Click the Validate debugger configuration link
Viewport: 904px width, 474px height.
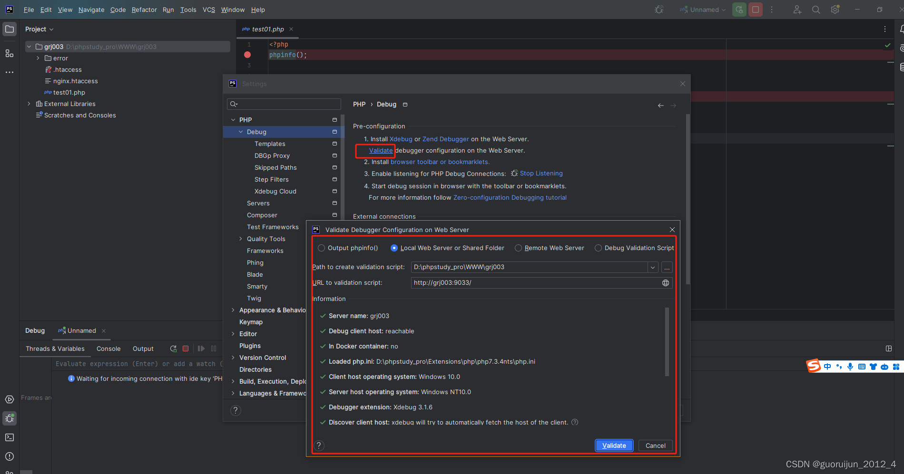(381, 150)
